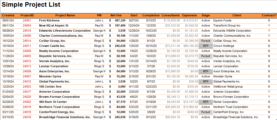Select RFP stage of Crown Castle row

point(206,46)
